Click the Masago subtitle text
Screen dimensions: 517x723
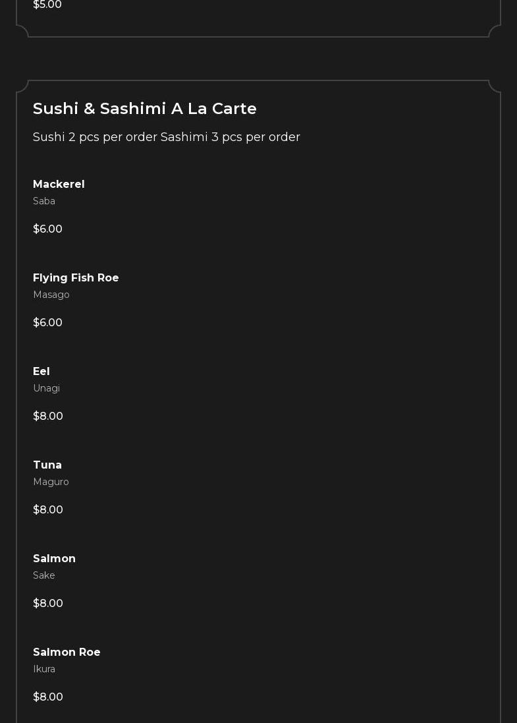tap(51, 295)
